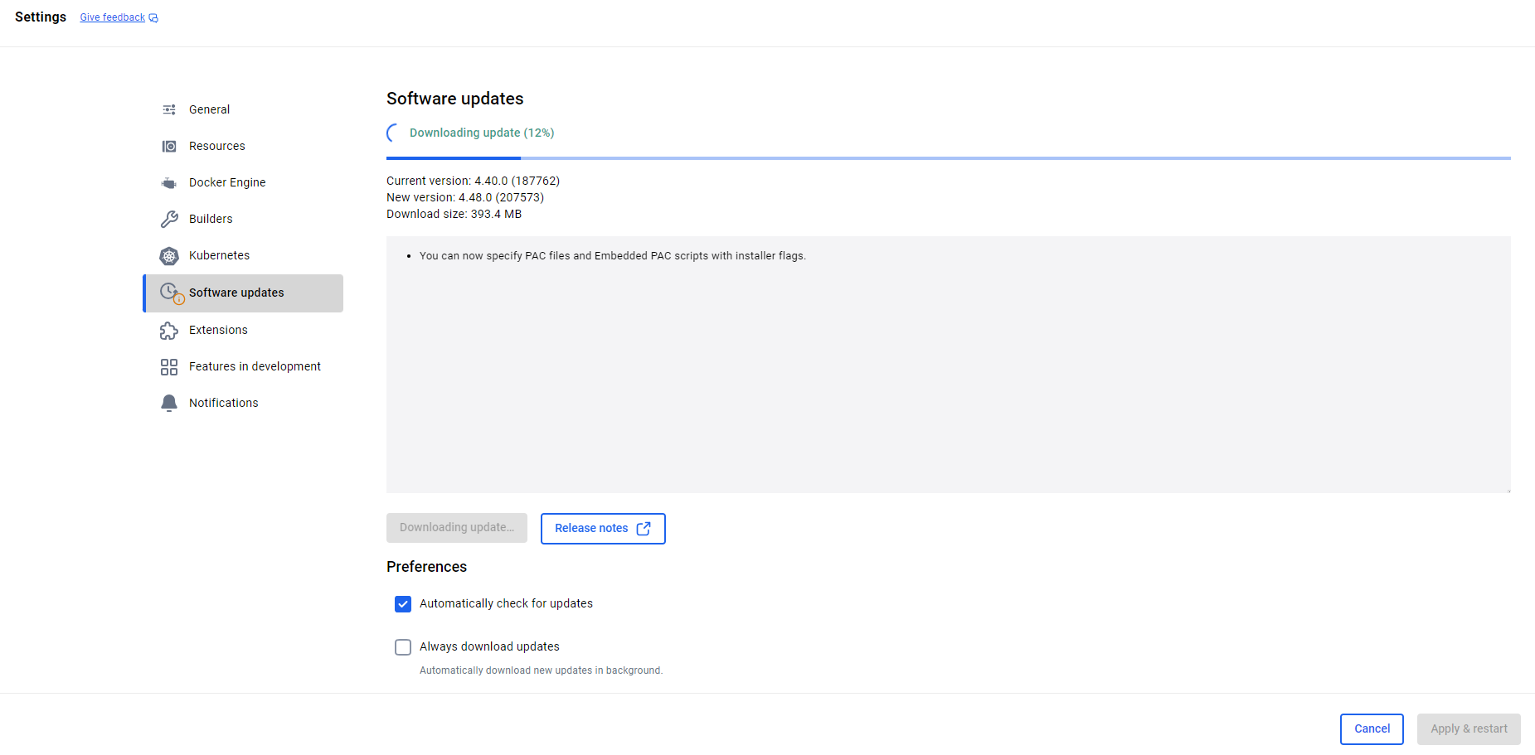This screenshot has height=755, width=1535.
Task: Open the Software updates settings section
Action: click(236, 293)
